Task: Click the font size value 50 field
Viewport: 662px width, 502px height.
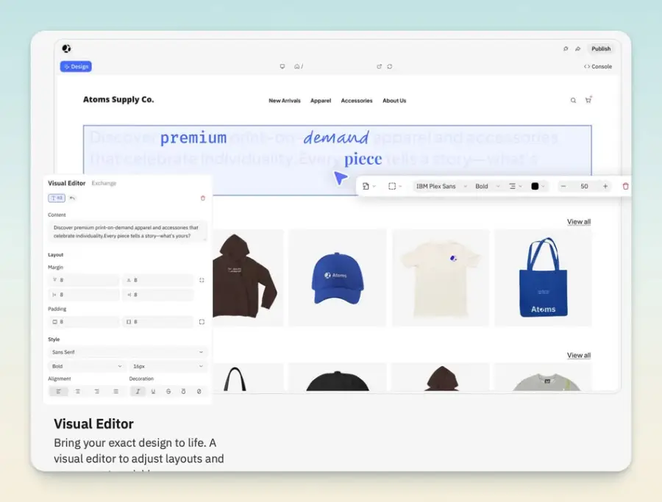Action: pos(584,186)
